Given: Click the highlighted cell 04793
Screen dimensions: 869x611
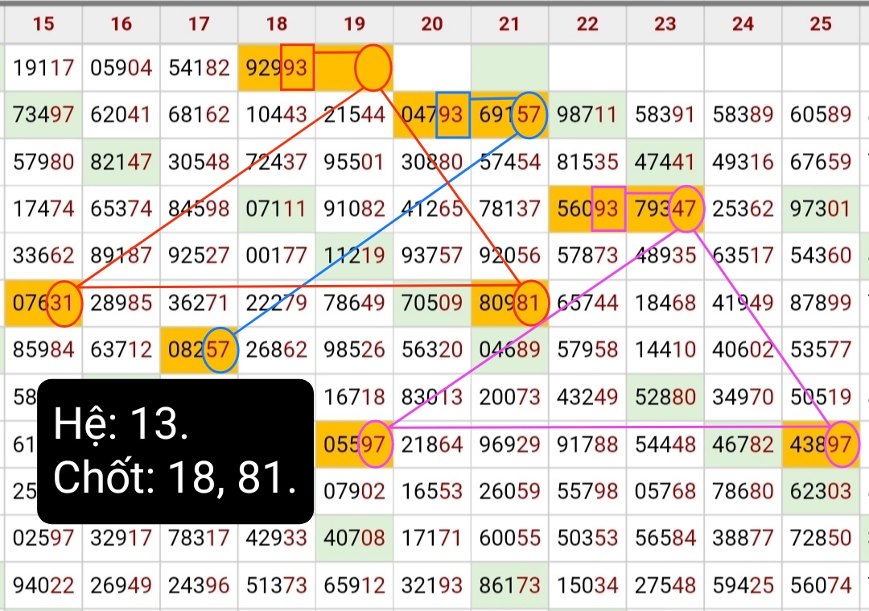Looking at the screenshot, I should click(432, 115).
